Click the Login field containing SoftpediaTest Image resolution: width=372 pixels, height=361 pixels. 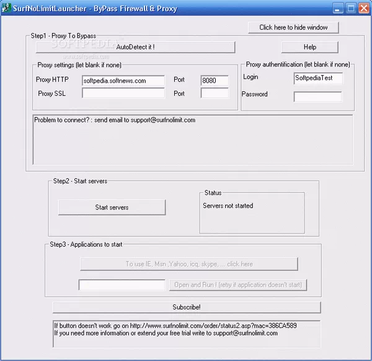pyautogui.click(x=318, y=78)
